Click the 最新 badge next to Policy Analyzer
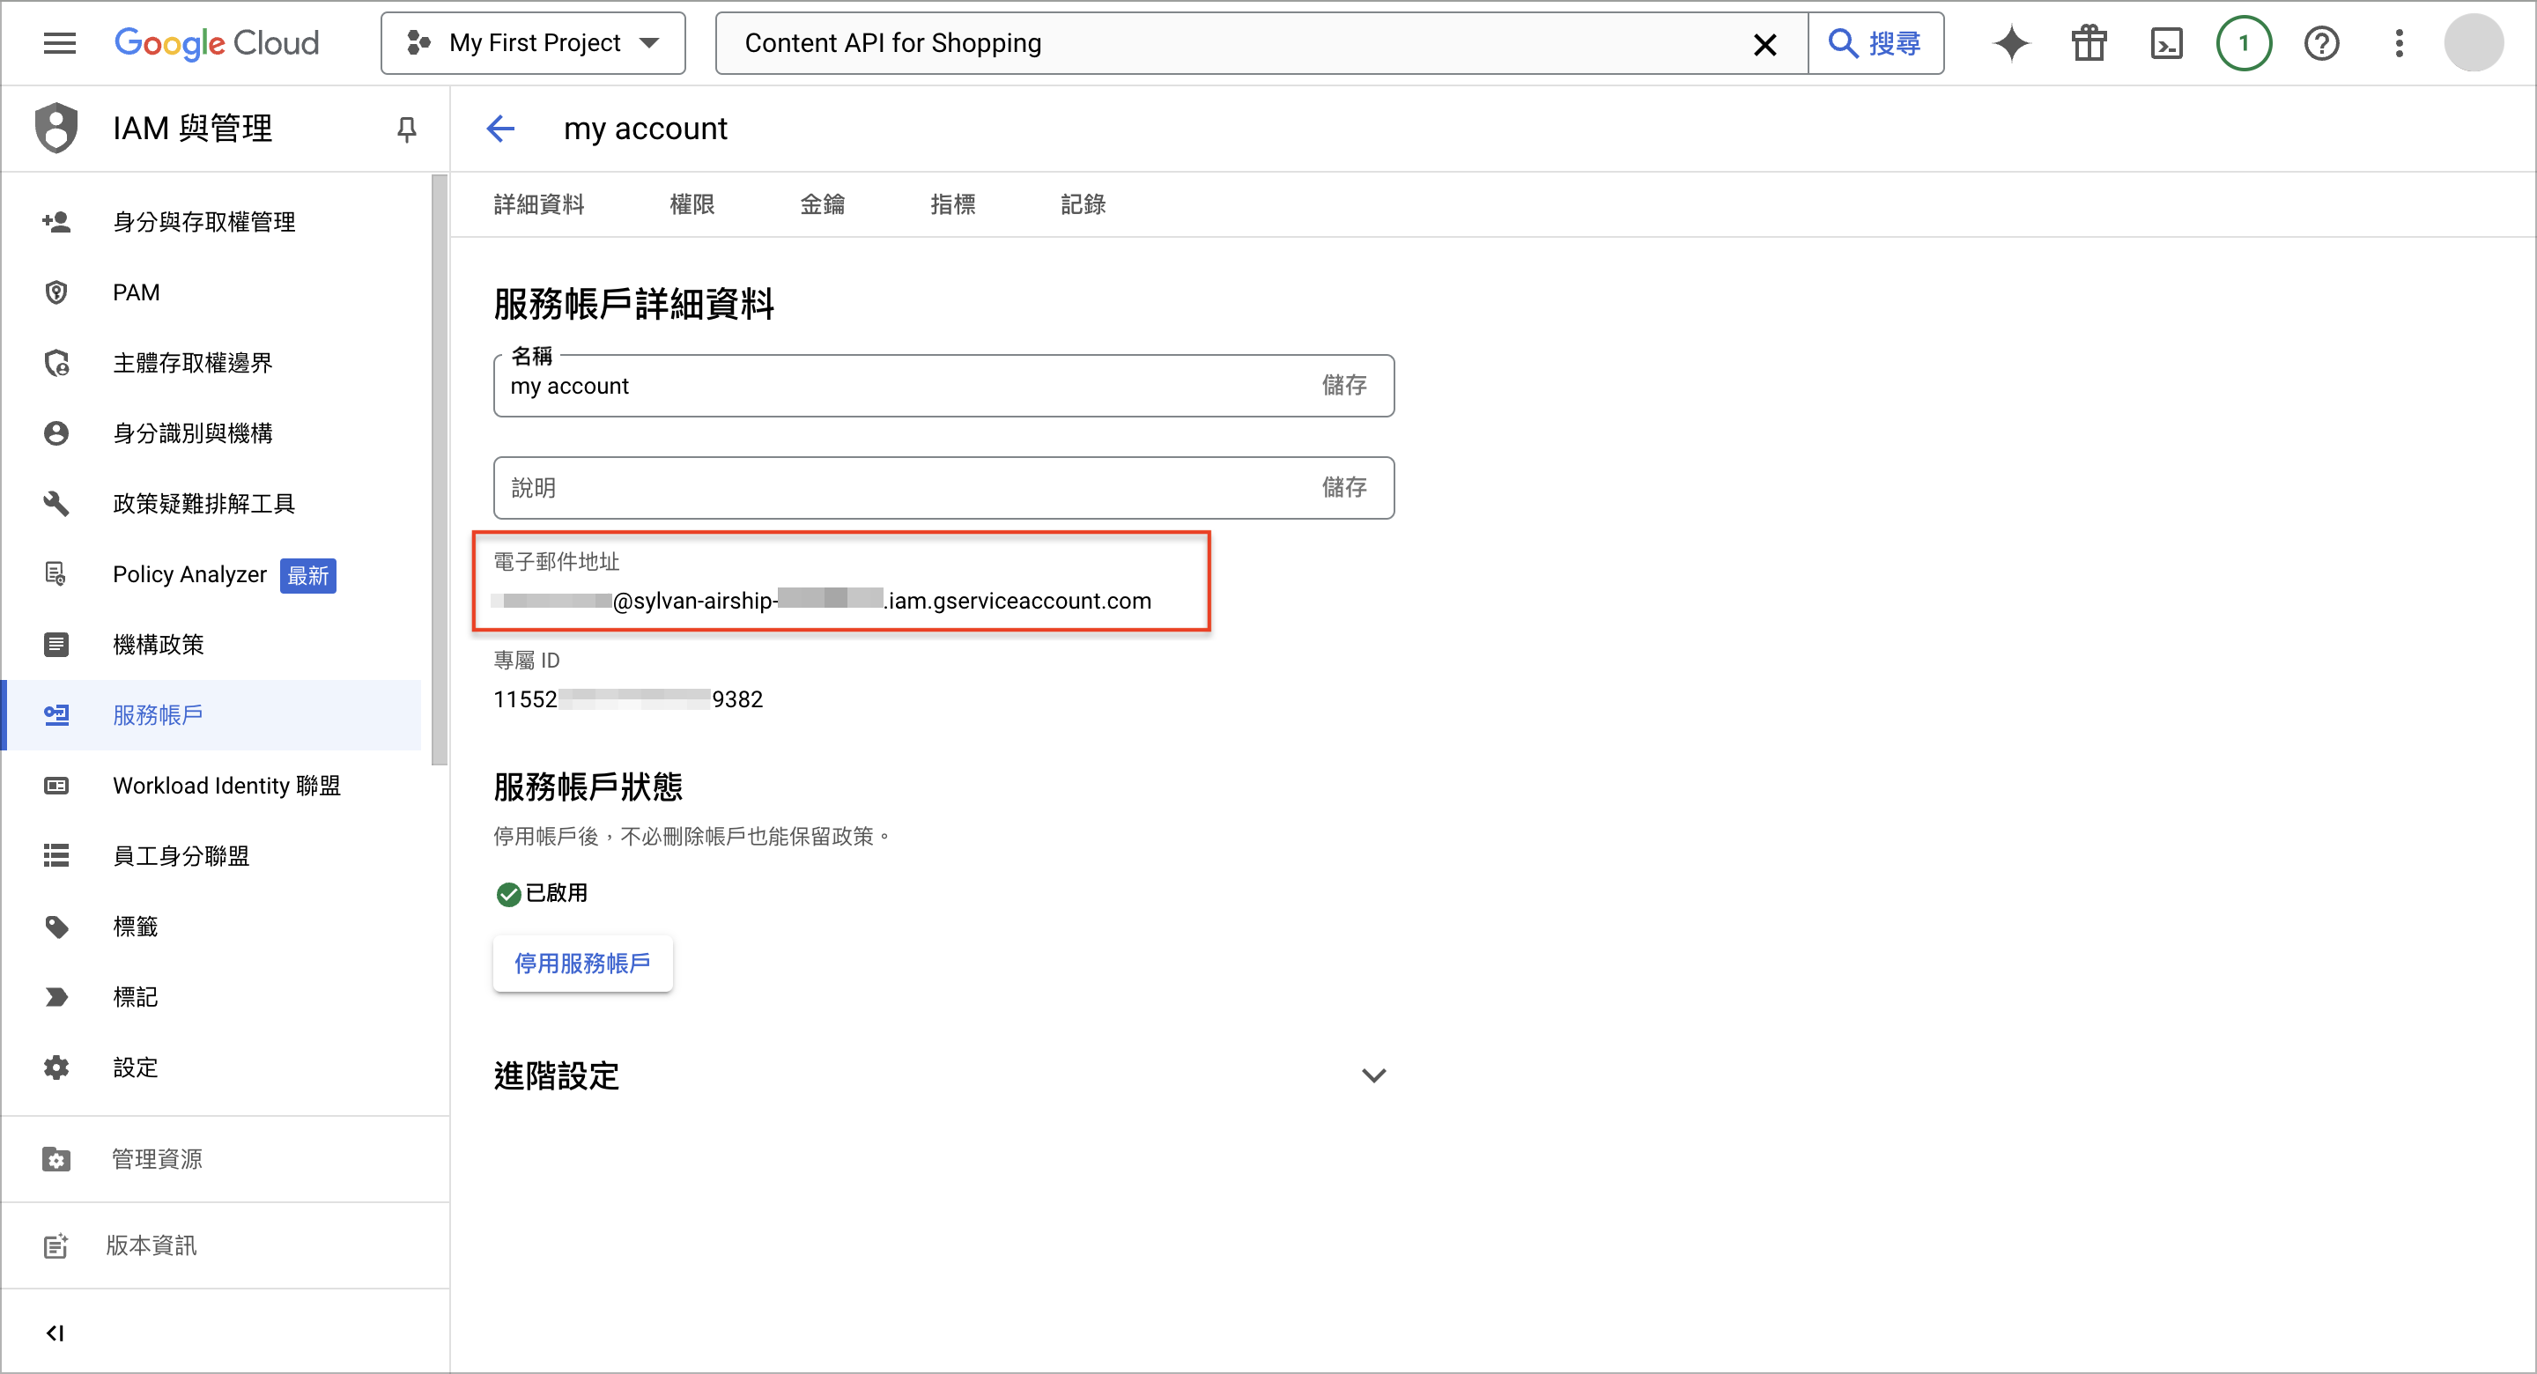Viewport: 2537px width, 1374px height. pos(308,575)
